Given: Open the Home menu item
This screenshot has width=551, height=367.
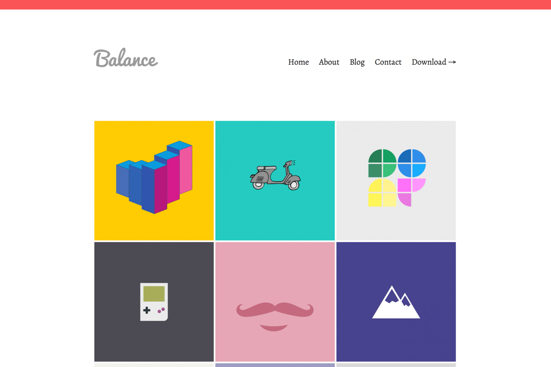Looking at the screenshot, I should [x=298, y=62].
